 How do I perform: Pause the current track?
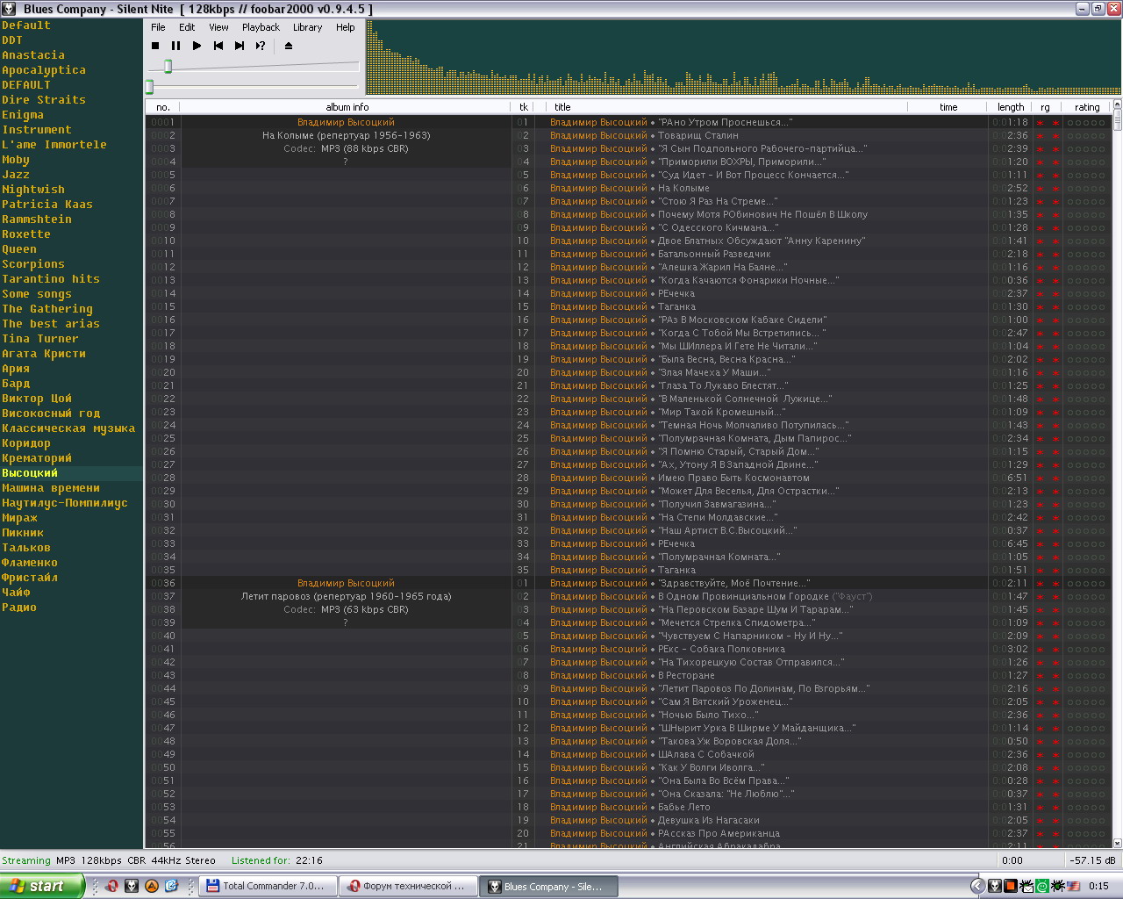click(176, 46)
